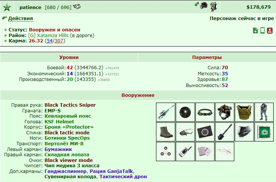This screenshot has width=276, height=182.
Task: Open the Protector armor vest thumbnail
Action: tap(244, 112)
